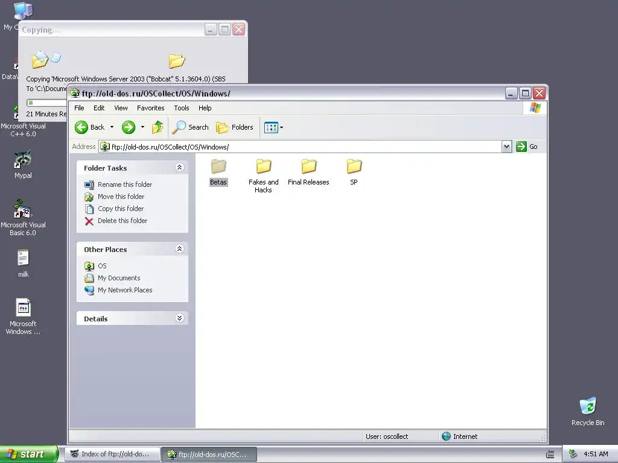
Task: Select the Final Releases folder
Action: click(x=308, y=172)
